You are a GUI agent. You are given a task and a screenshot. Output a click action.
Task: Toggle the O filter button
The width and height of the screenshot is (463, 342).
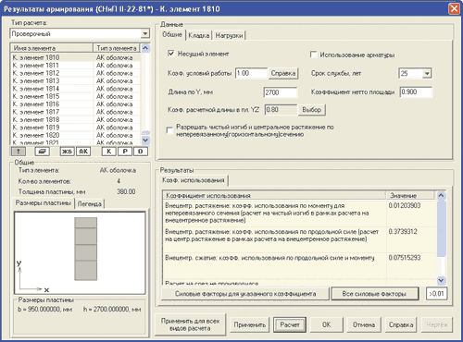tap(141, 152)
